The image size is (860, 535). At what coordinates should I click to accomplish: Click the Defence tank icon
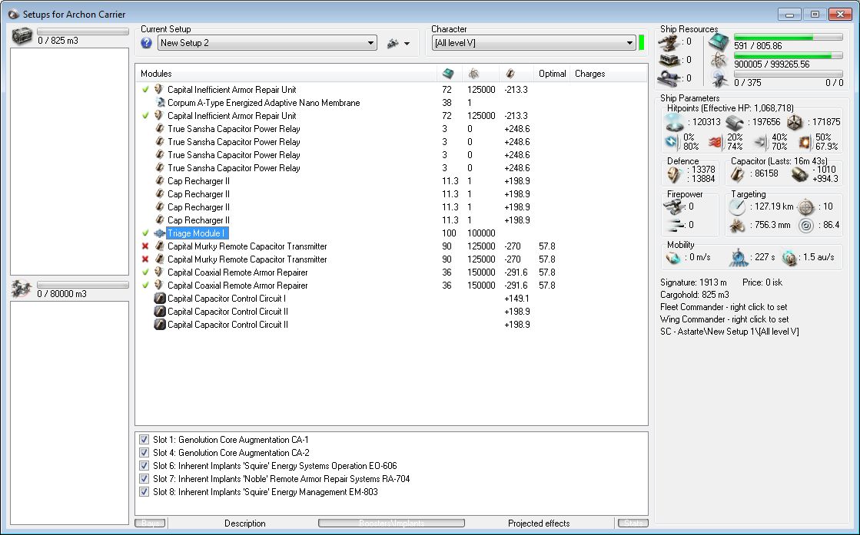pyautogui.click(x=674, y=175)
